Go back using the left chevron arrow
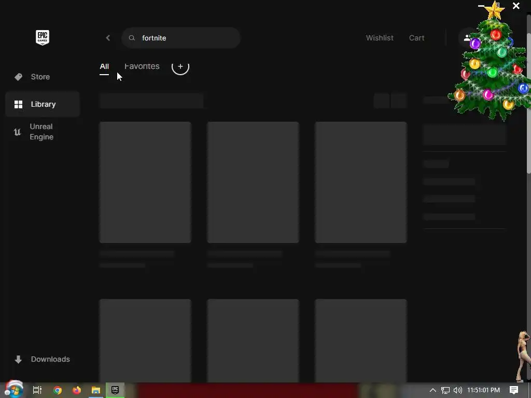 click(108, 38)
